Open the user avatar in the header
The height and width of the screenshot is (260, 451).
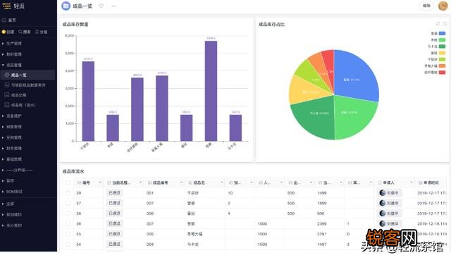[443, 6]
